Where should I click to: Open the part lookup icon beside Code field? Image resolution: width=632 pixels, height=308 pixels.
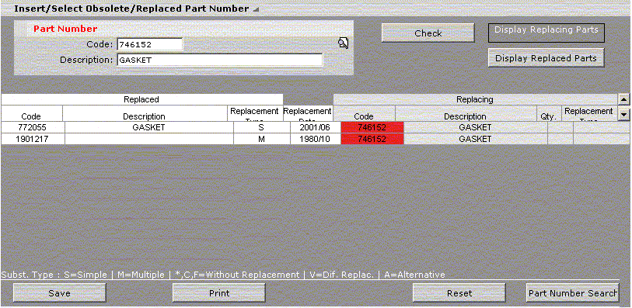coord(344,43)
